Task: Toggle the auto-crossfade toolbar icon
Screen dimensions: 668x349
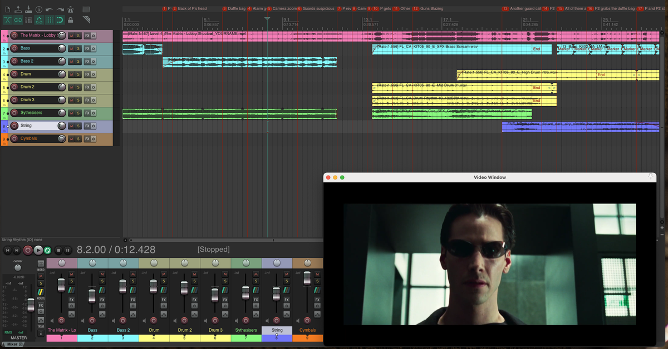Action: point(8,20)
